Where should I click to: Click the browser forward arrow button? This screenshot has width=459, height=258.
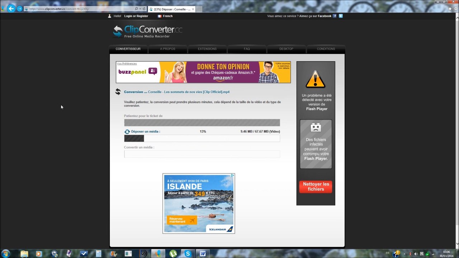click(x=20, y=9)
